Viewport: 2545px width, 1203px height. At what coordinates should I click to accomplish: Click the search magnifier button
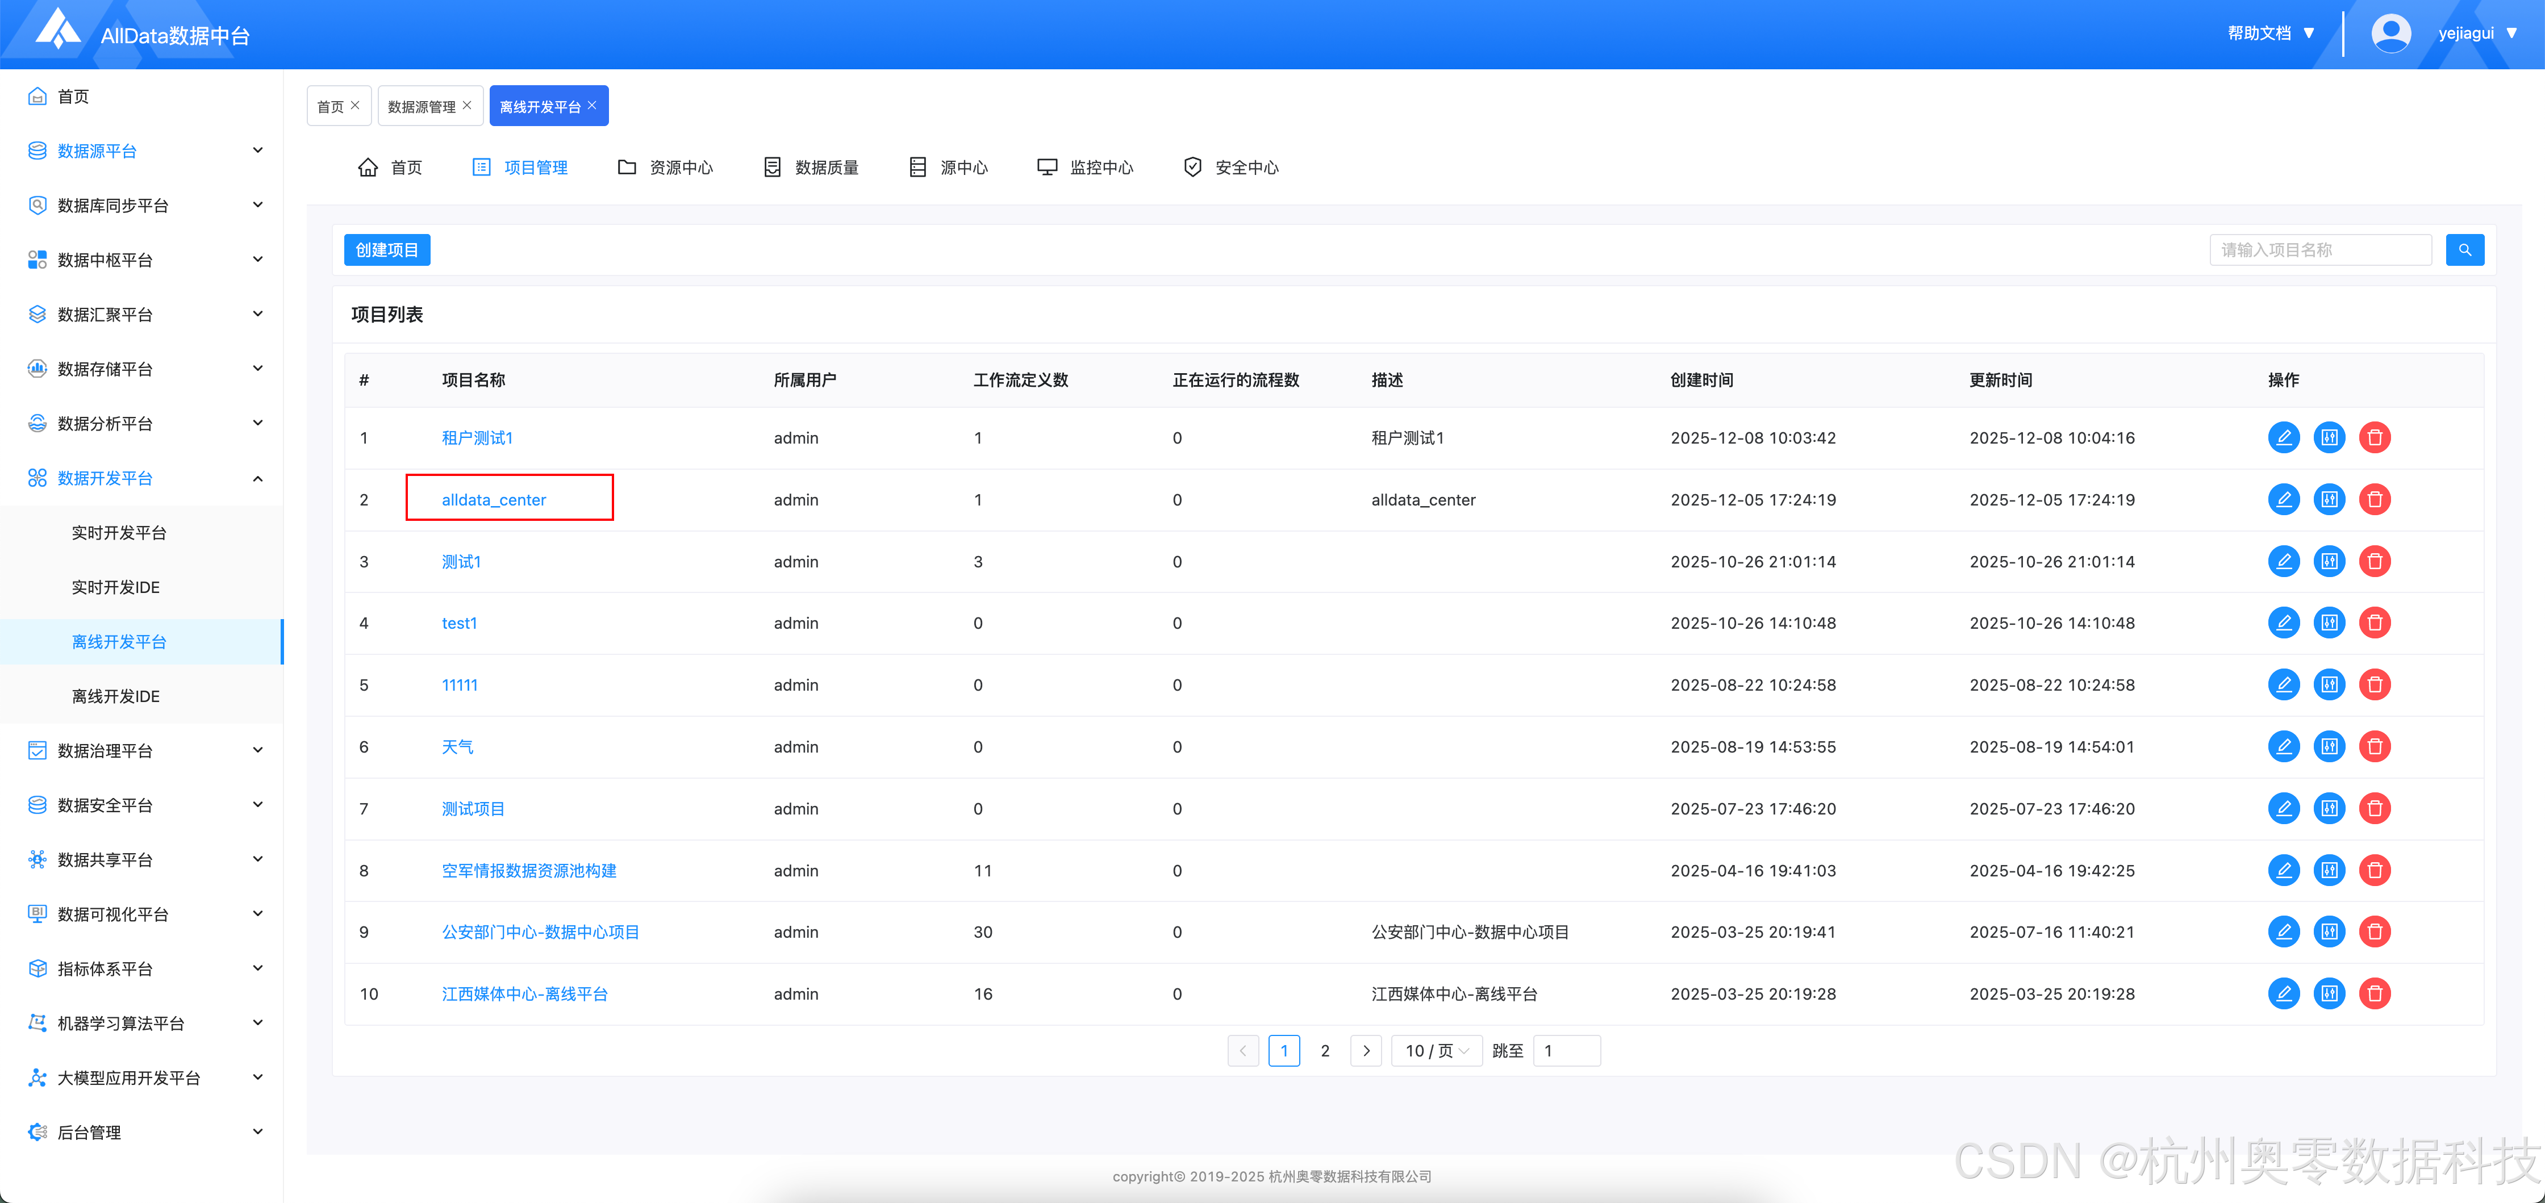pos(2464,250)
